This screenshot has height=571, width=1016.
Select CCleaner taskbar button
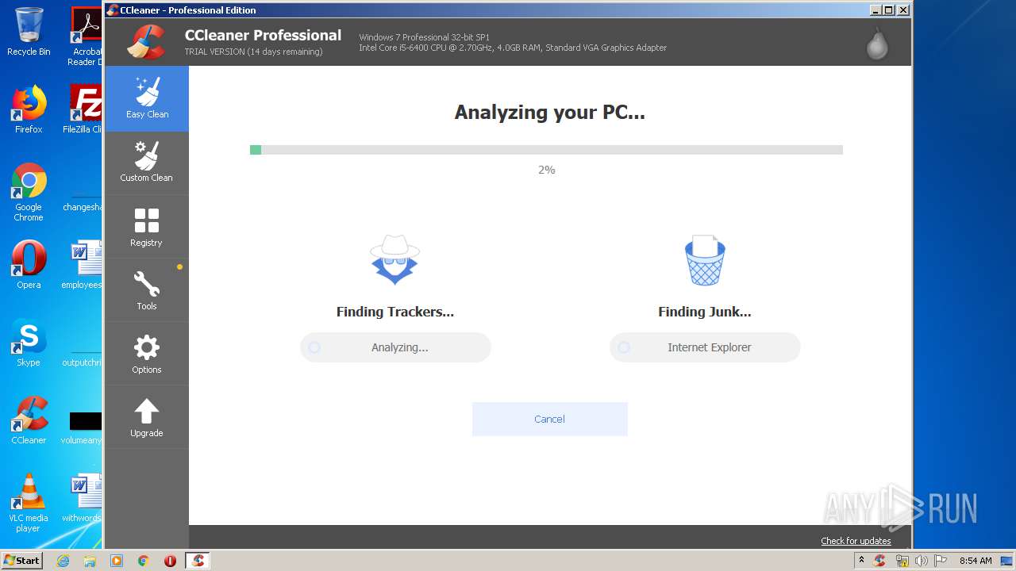(198, 561)
